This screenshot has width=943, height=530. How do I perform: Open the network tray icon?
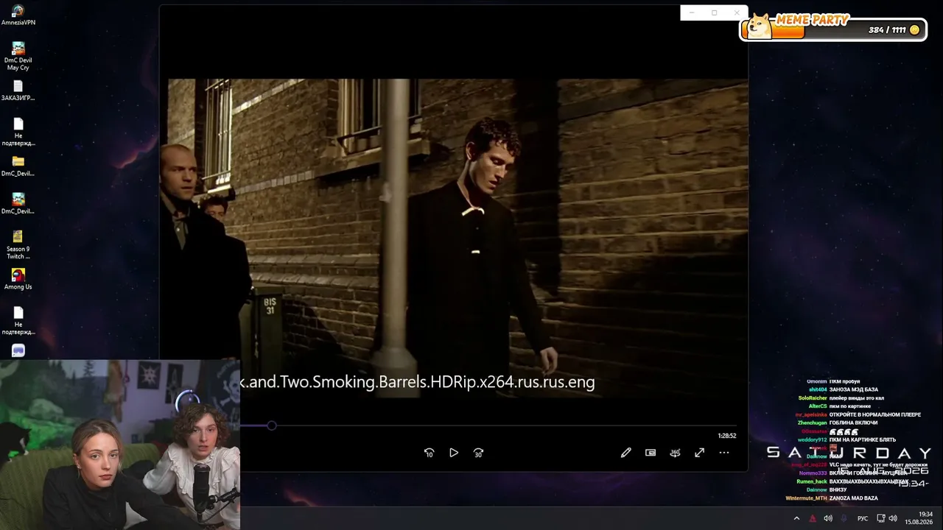pyautogui.click(x=880, y=518)
